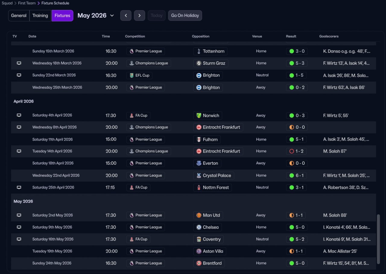Click the Goalscorers column header
Screen dimensions: 386x274
329,36
